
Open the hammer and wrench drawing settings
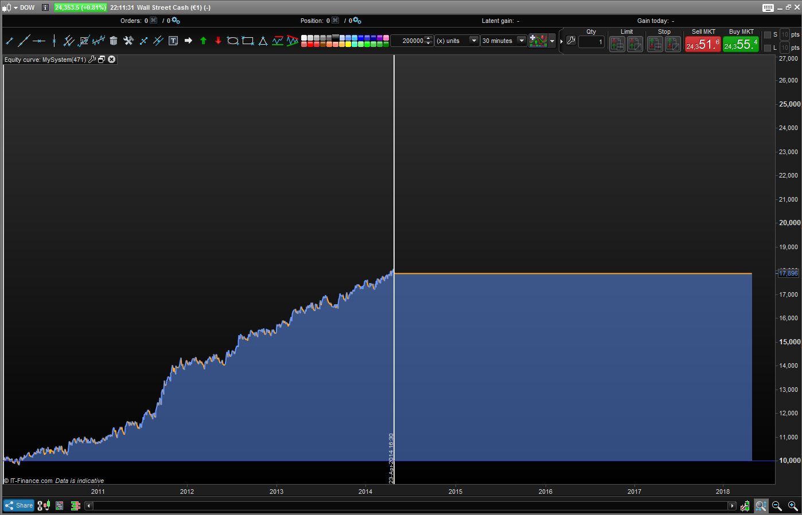pos(129,41)
